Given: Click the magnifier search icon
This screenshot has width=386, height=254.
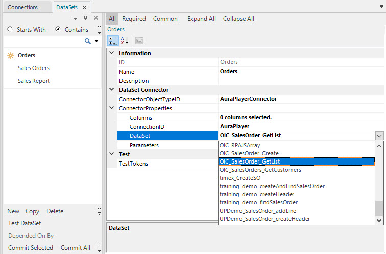Looking at the screenshot, I should [x=88, y=41].
